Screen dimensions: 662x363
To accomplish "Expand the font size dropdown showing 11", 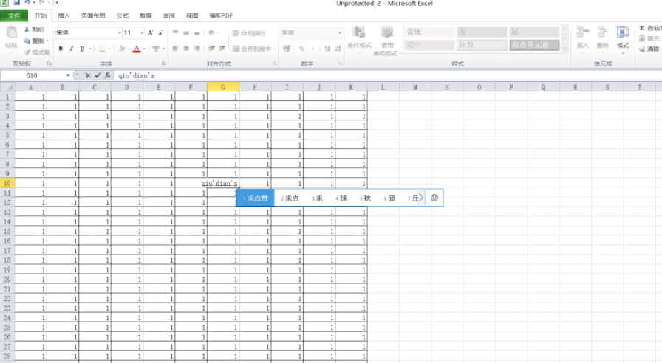I will tap(140, 32).
